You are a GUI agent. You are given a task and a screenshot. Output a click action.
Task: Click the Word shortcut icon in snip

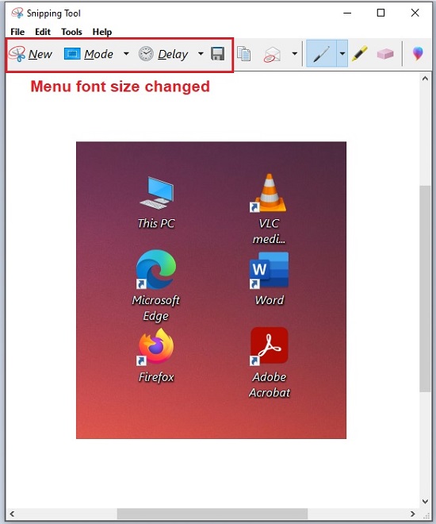click(269, 271)
